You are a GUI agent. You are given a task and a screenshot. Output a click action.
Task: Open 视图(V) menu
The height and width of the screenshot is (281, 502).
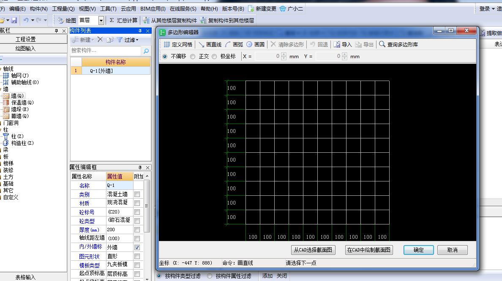(87, 8)
